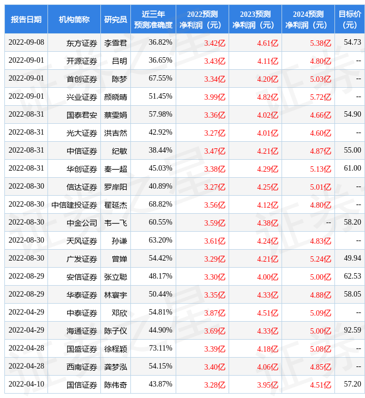Click the 2023预测净利润 column header

[x=255, y=19]
